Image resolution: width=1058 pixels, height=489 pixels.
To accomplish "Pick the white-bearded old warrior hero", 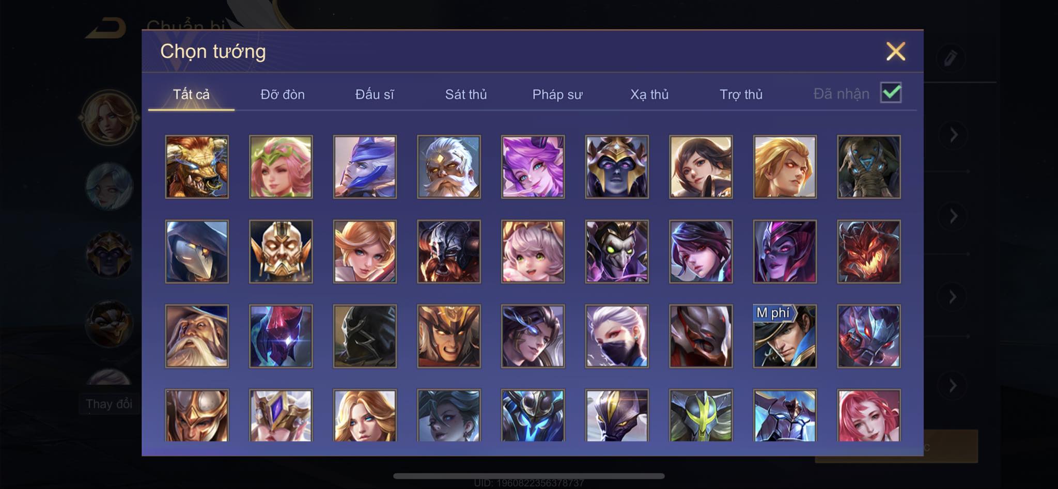I will coord(449,167).
